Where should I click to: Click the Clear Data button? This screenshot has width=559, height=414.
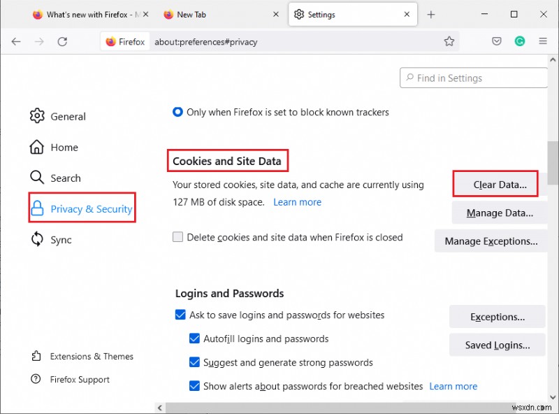pos(495,185)
